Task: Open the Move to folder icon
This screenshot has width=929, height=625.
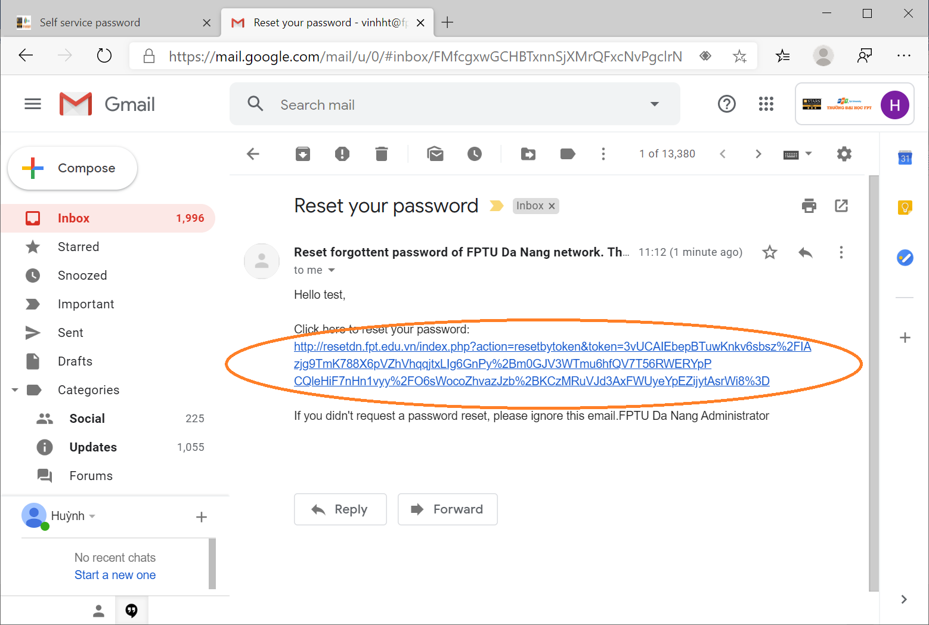Action: tap(528, 154)
